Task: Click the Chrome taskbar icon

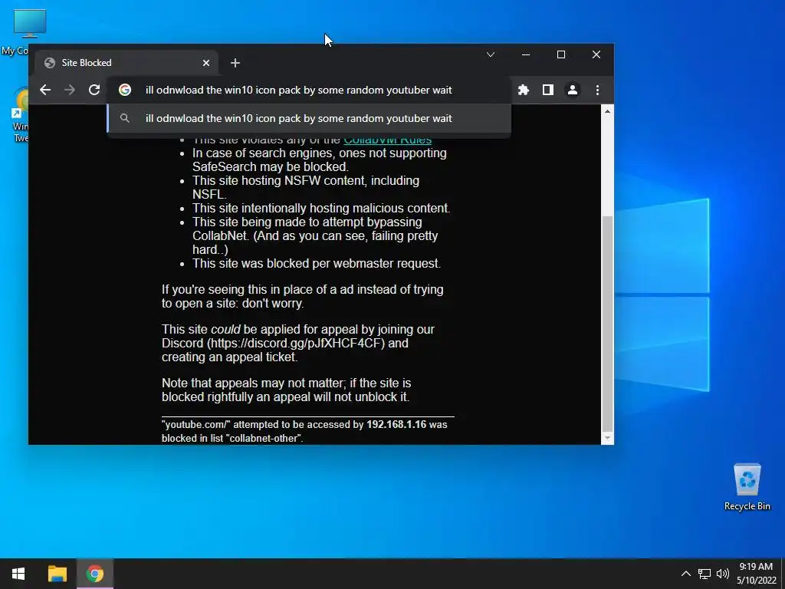Action: pos(94,574)
